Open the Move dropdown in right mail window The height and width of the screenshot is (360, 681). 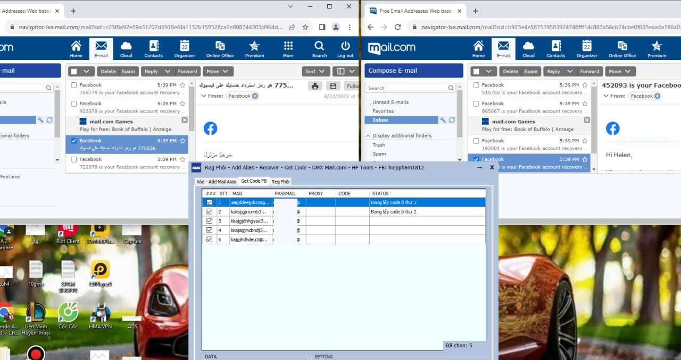click(620, 71)
